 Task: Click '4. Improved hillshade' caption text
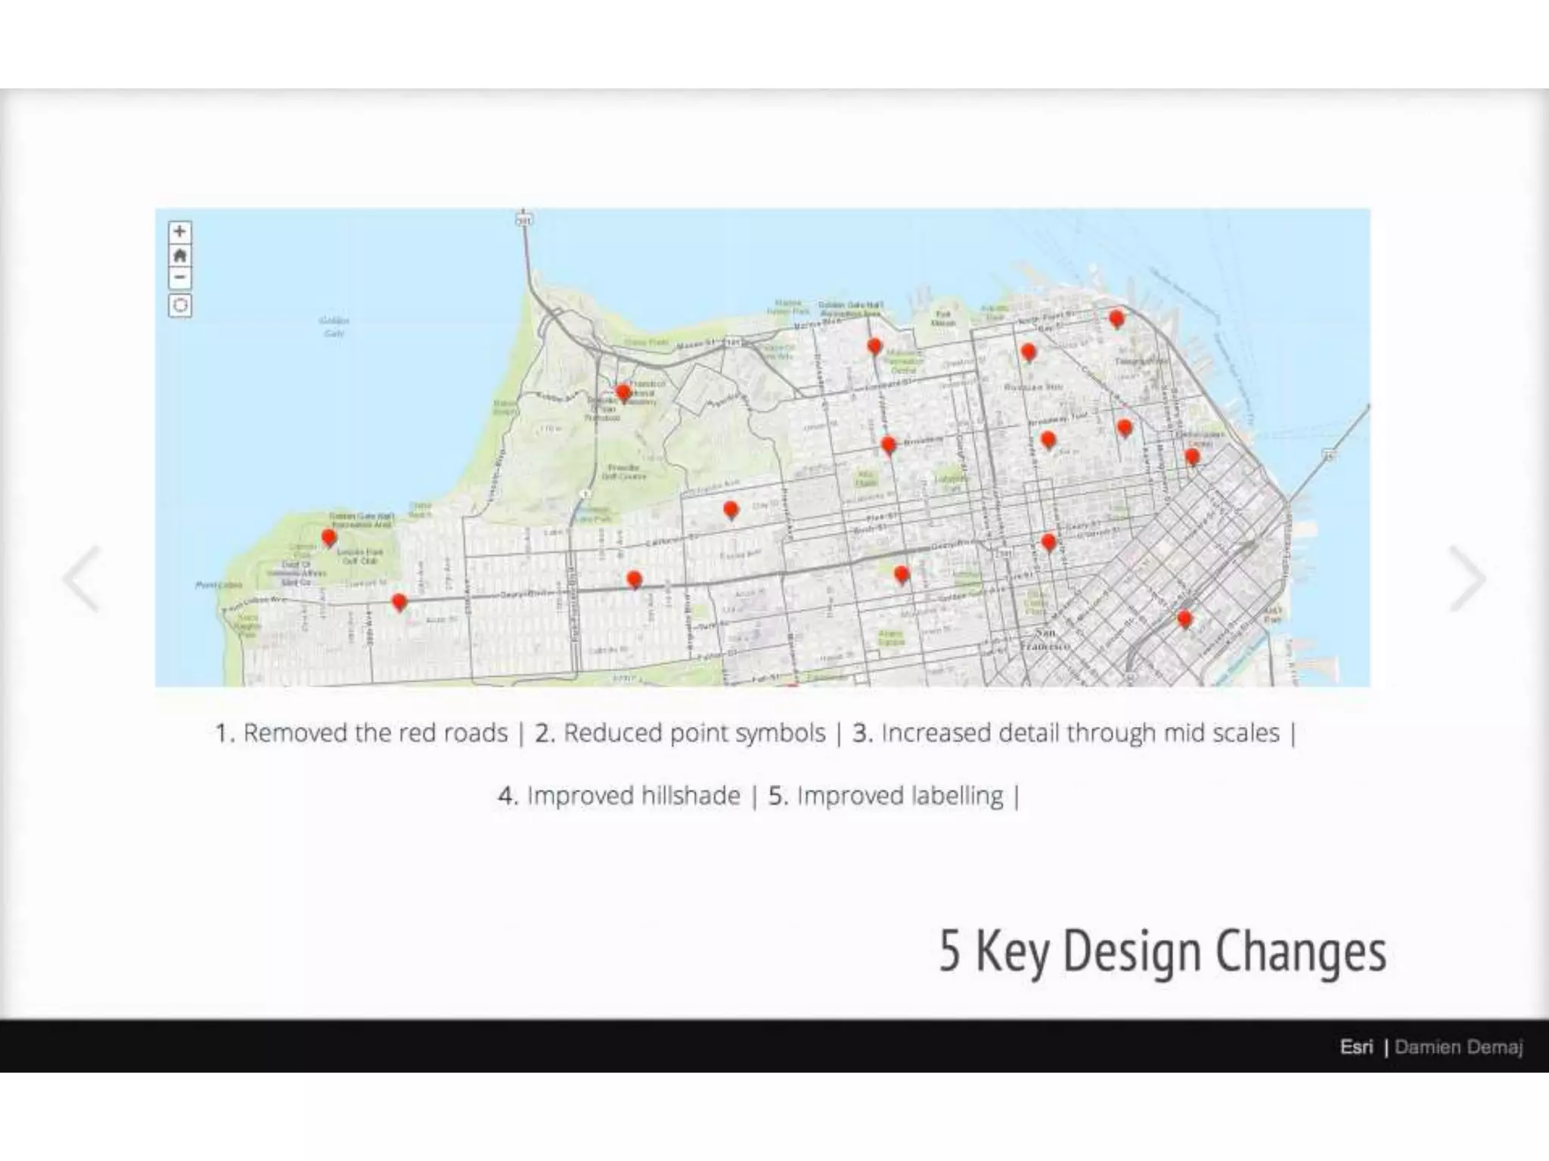(x=619, y=796)
